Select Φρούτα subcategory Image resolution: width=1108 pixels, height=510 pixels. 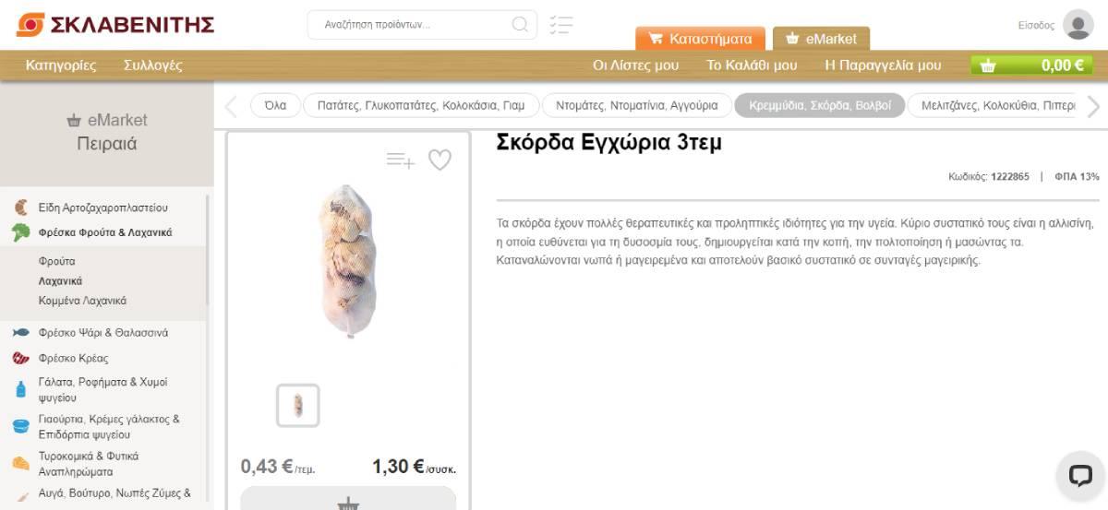[57, 261]
